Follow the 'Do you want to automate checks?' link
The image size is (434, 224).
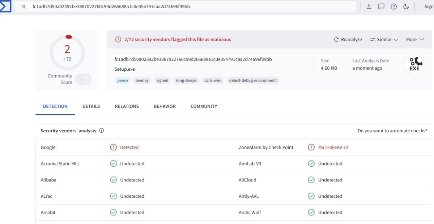coord(392,131)
